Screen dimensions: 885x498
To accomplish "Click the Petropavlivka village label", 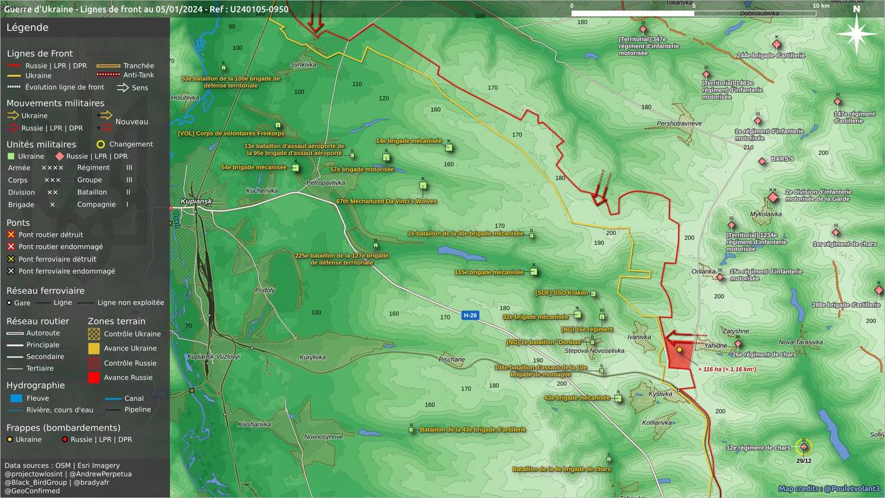I will pyautogui.click(x=326, y=183).
